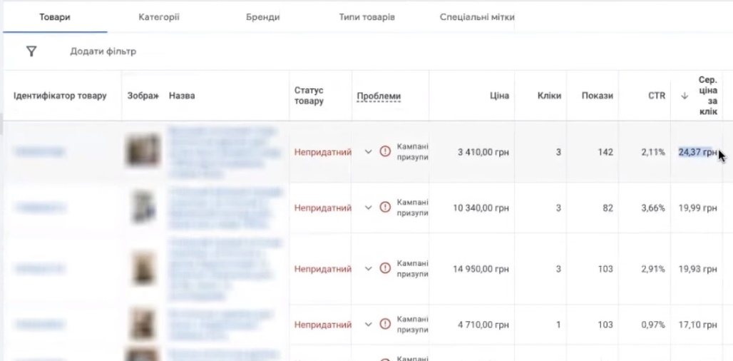Click the Проблеми column header

coord(379,96)
